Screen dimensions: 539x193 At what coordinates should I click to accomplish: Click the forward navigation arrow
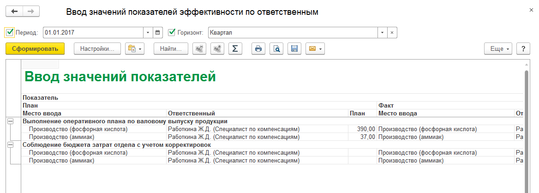pos(31,12)
